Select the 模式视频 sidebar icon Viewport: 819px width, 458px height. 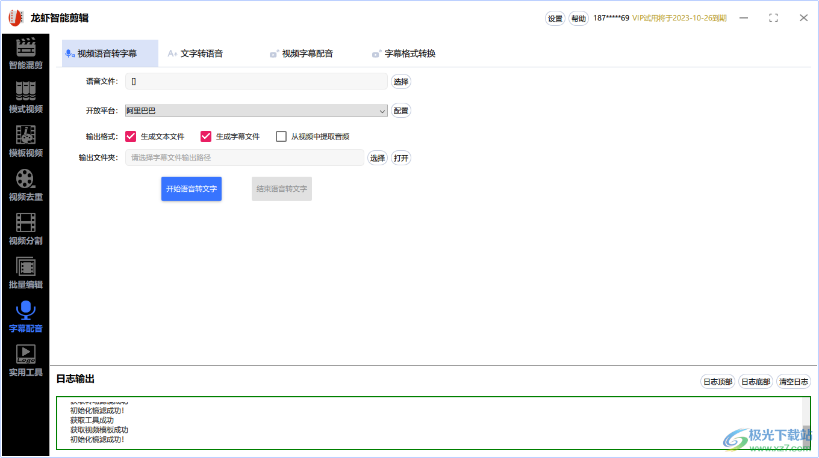tap(25, 91)
